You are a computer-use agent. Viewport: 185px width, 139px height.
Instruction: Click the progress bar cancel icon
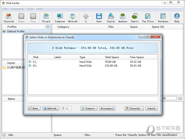click(180, 98)
